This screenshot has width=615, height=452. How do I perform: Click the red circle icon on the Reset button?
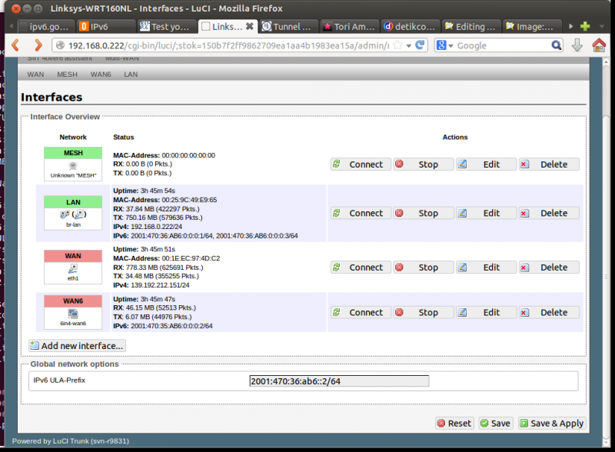tap(440, 423)
